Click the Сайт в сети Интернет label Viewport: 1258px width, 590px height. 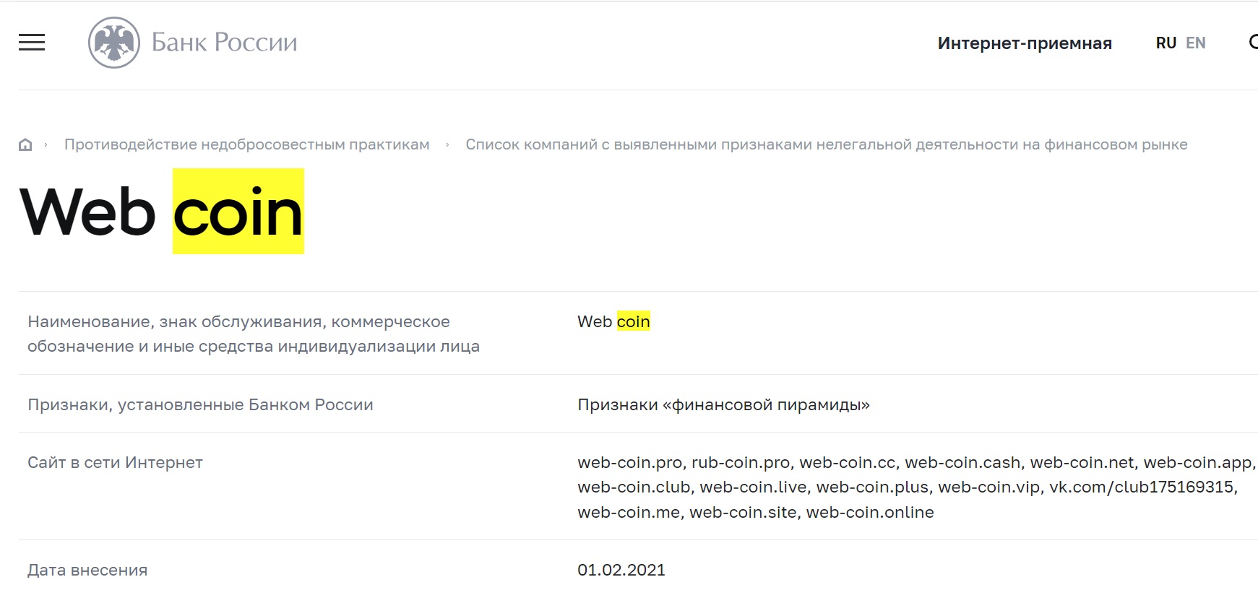(115, 462)
